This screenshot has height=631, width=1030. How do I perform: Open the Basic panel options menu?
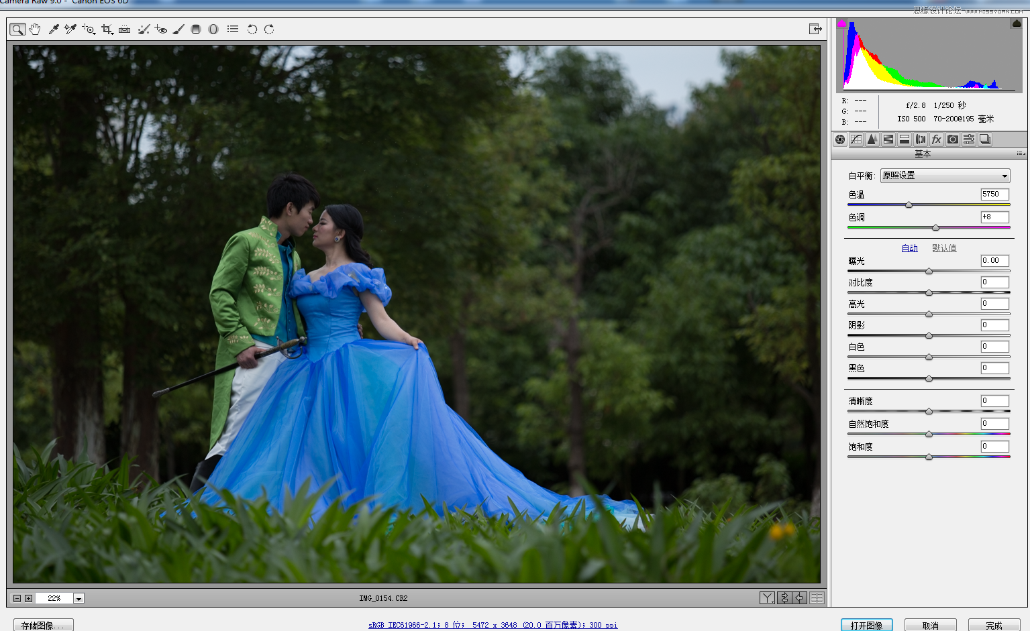point(1021,154)
